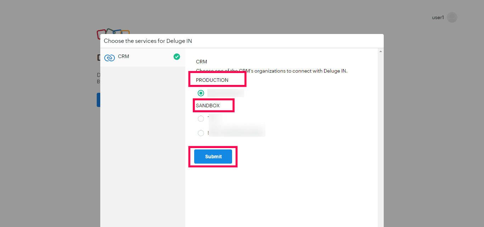Open the user1 avatar icon

pos(452,17)
